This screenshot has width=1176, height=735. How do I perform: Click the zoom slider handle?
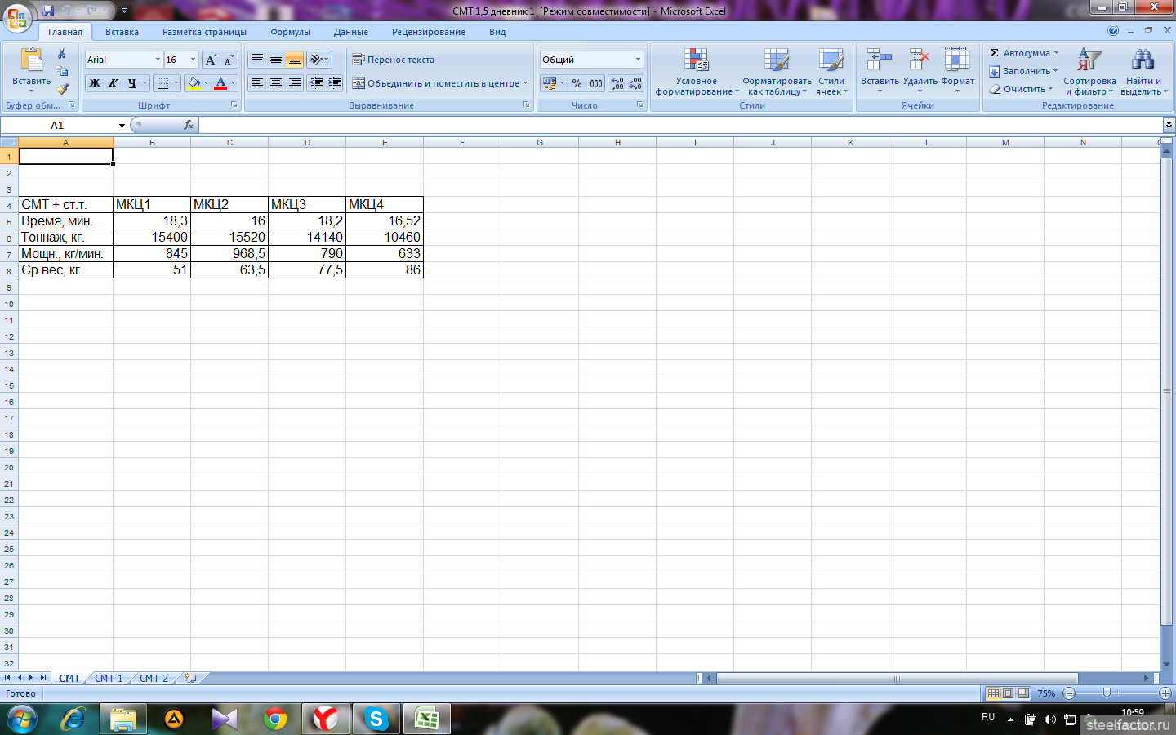1107,693
